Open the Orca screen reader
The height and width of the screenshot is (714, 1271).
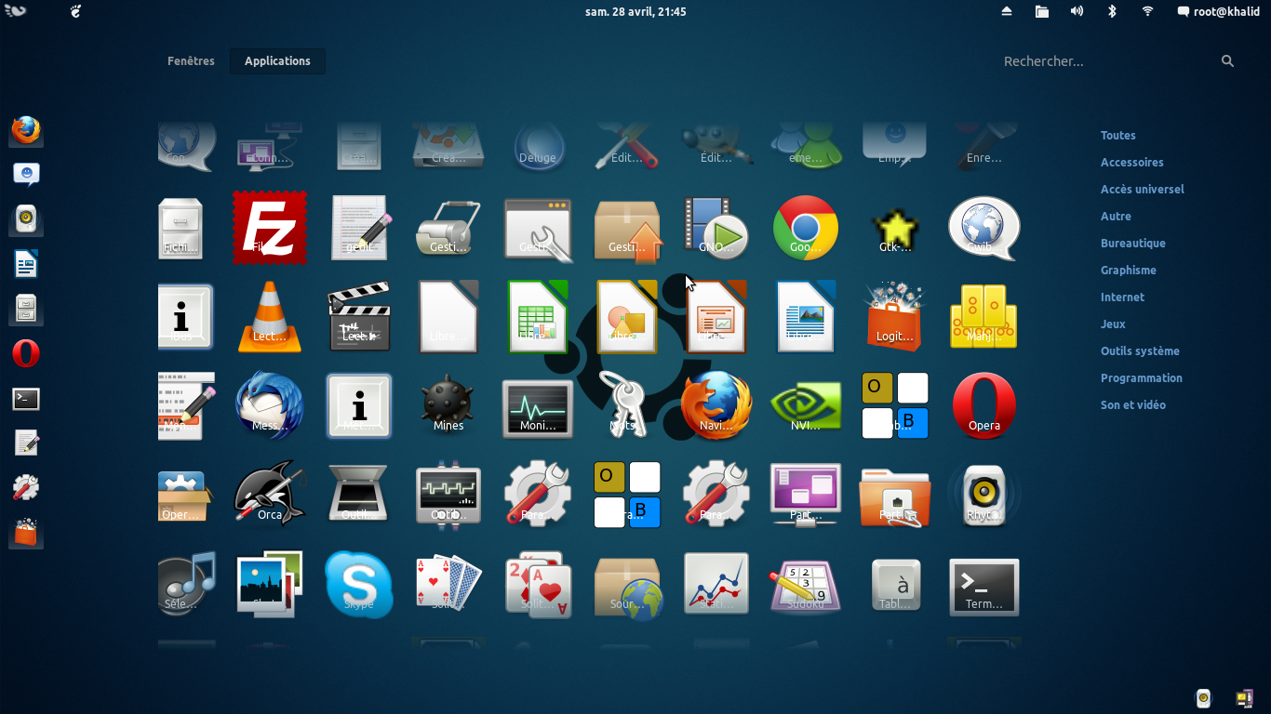coord(270,494)
